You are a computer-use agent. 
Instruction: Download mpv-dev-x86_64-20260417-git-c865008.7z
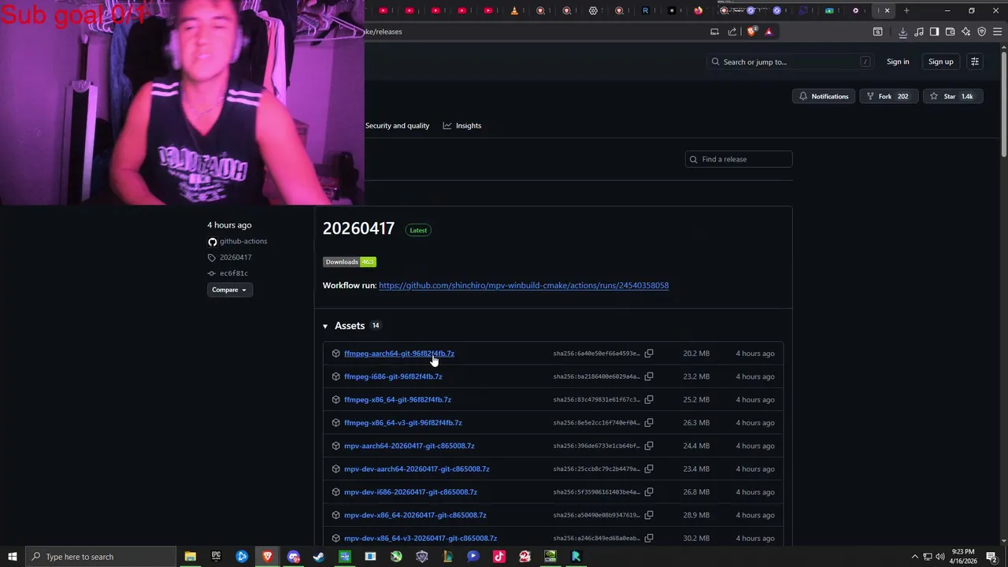click(415, 515)
